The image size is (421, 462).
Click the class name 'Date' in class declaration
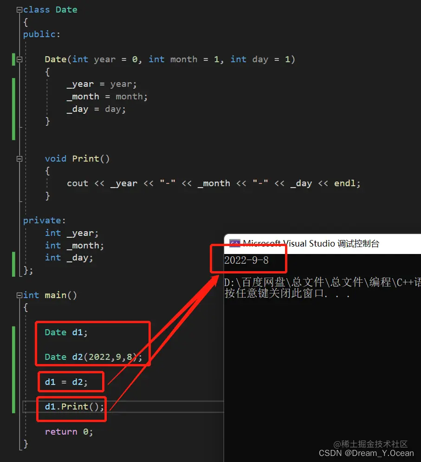(66, 10)
